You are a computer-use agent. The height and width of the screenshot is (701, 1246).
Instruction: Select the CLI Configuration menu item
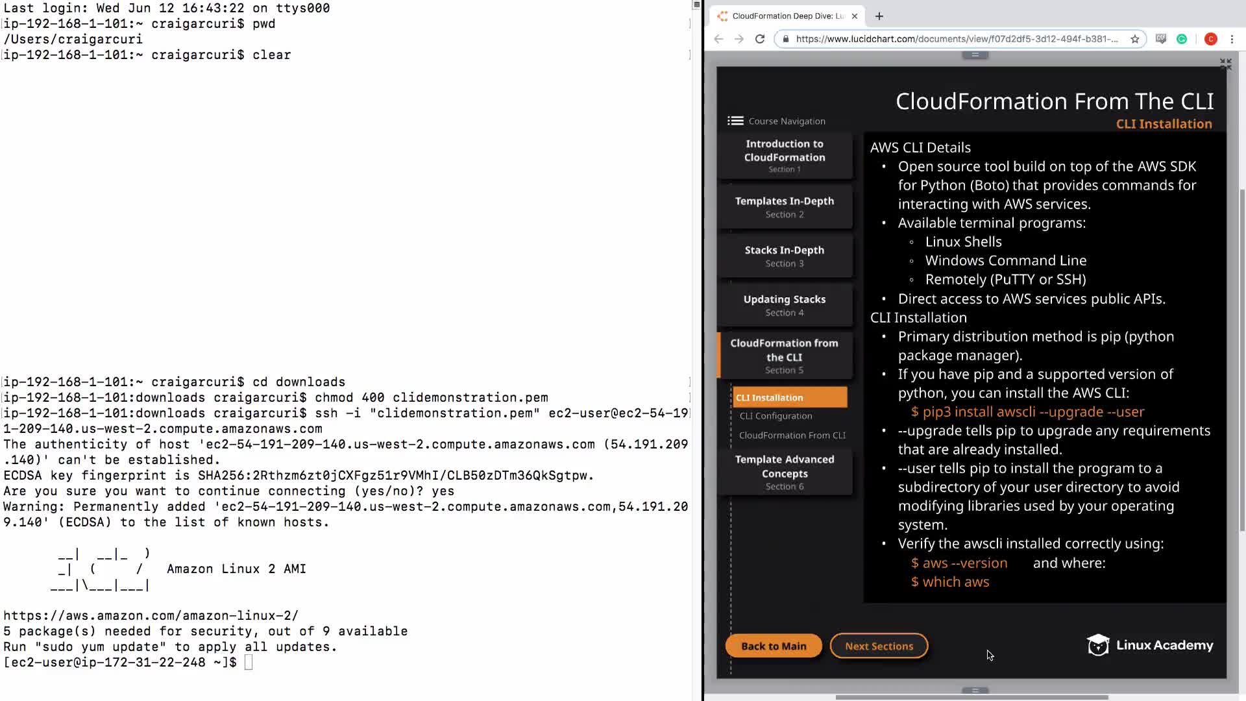coord(776,416)
